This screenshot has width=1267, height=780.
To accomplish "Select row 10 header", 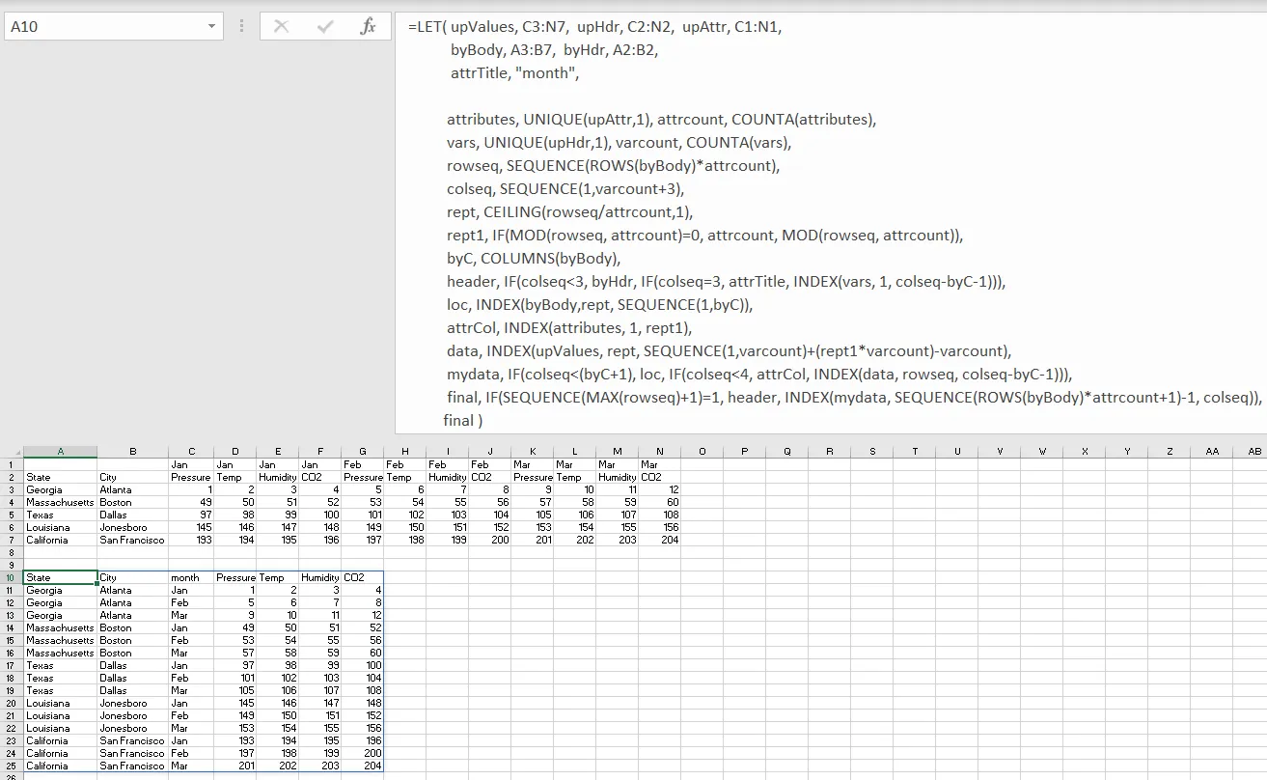I will click(12, 577).
